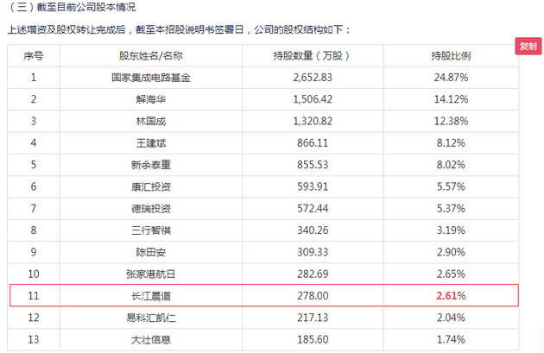544x353 pixels.
Task: Select the 易科汇凯仁 shareholder cell
Action: (x=144, y=318)
